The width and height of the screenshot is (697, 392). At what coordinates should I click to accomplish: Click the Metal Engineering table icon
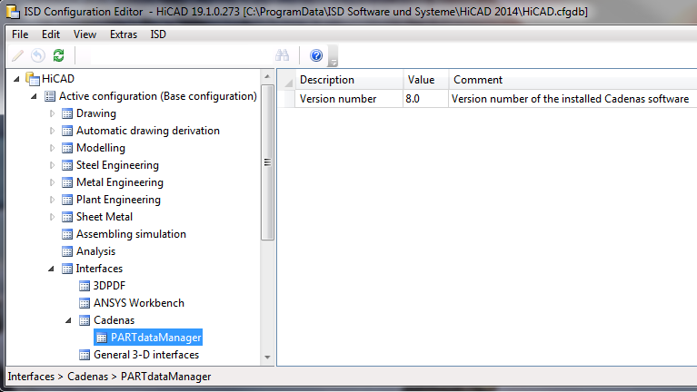(x=67, y=182)
